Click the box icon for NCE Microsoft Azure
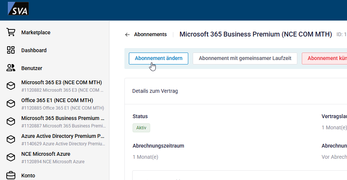347x180 pixels. click(x=11, y=157)
